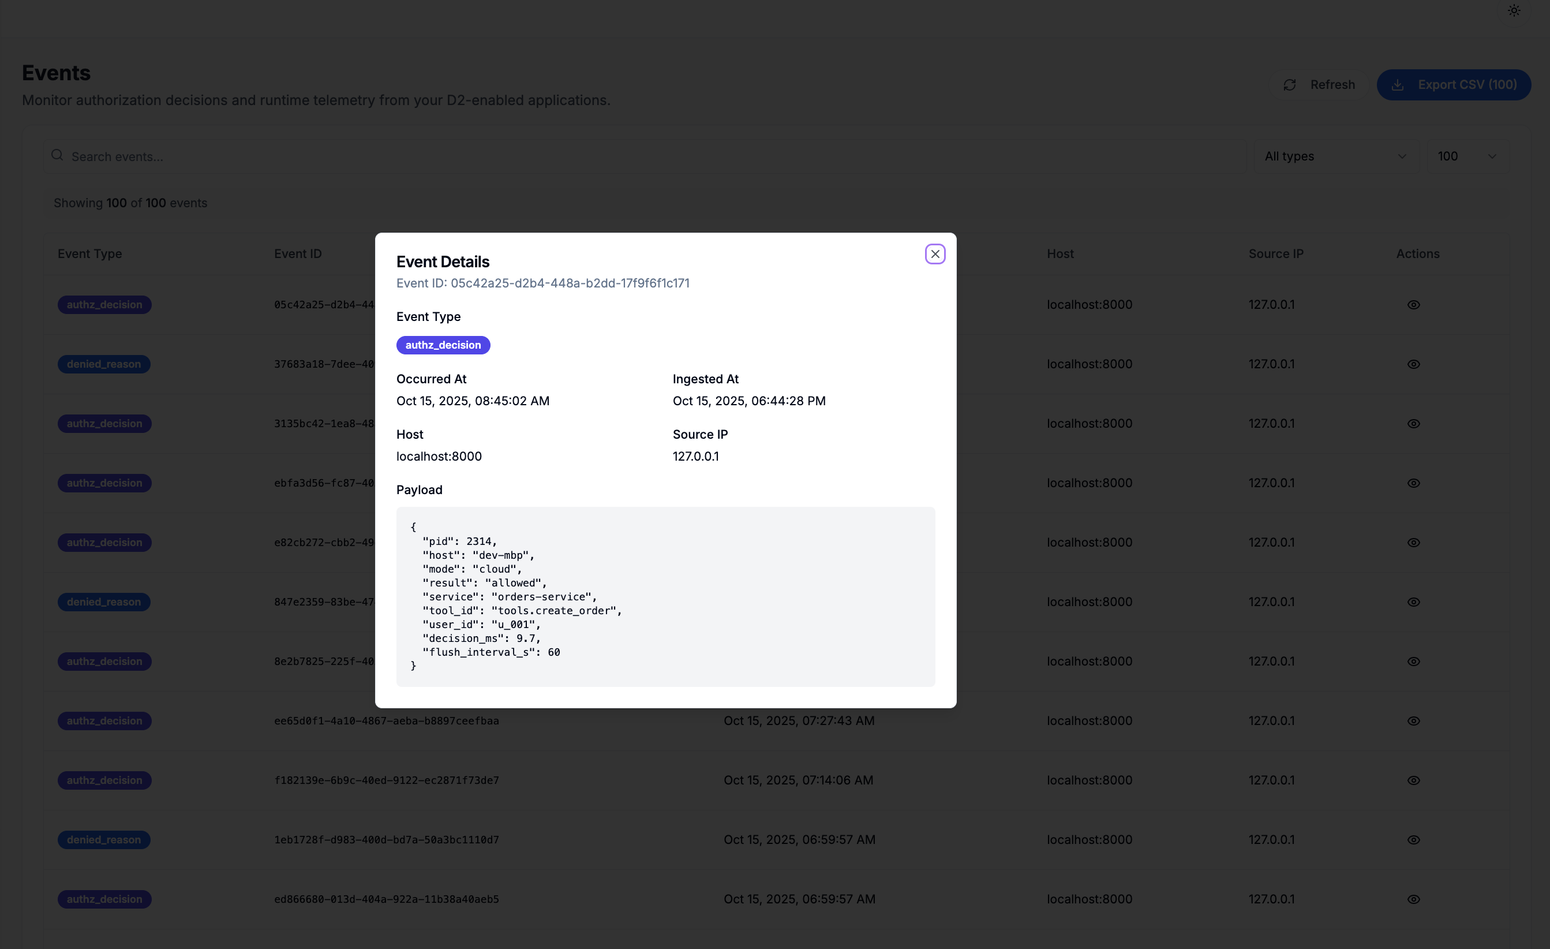Click the search magnifier icon
This screenshot has height=949, width=1550.
pos(57,155)
